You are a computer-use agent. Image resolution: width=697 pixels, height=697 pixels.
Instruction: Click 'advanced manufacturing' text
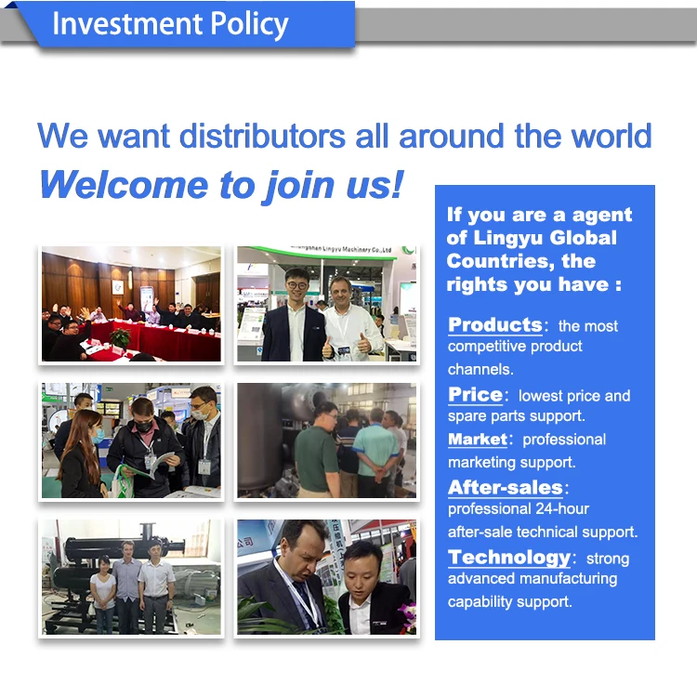click(533, 579)
